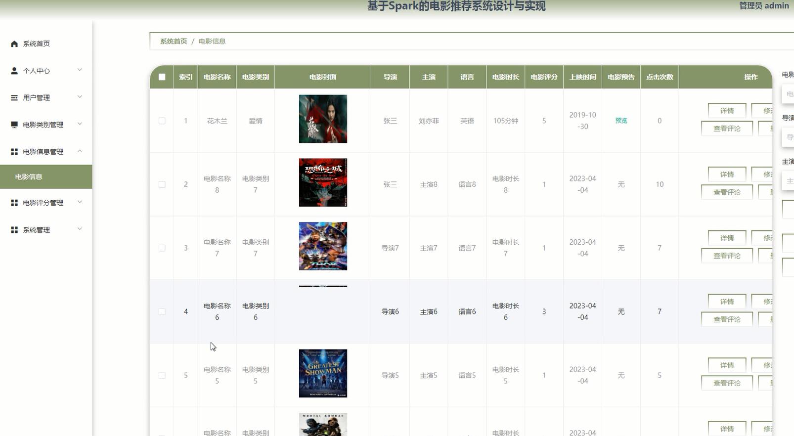
Task: Check the row checkbox for 电影名称6
Action: 162,311
